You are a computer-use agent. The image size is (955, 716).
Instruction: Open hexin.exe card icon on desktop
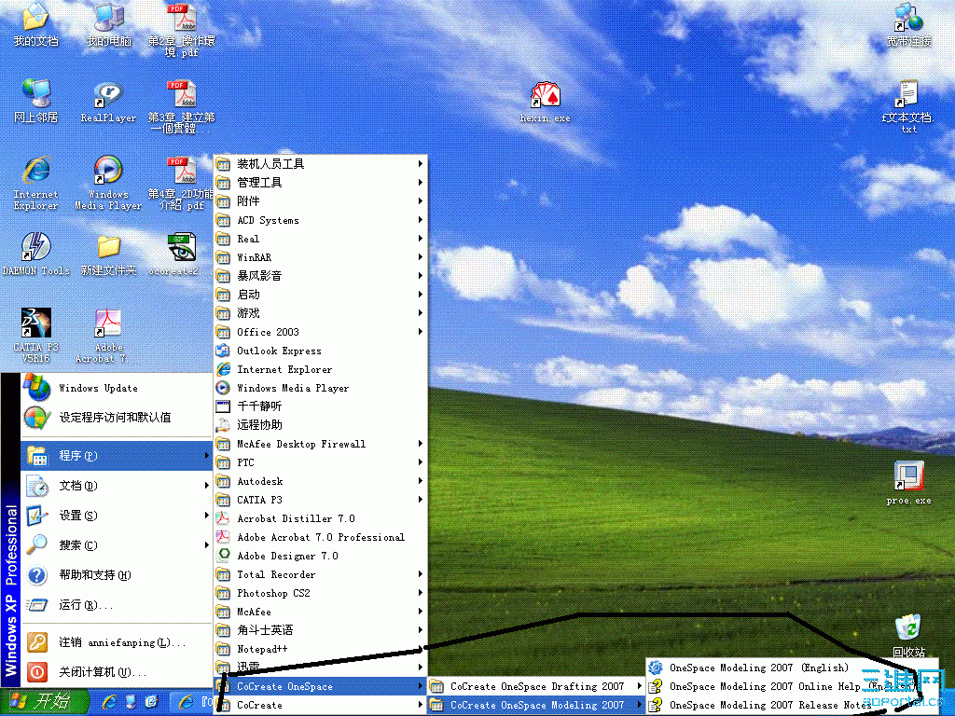545,103
